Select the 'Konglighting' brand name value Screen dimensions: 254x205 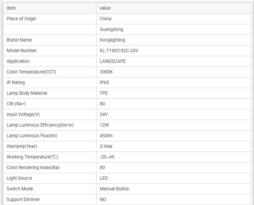[112, 40]
